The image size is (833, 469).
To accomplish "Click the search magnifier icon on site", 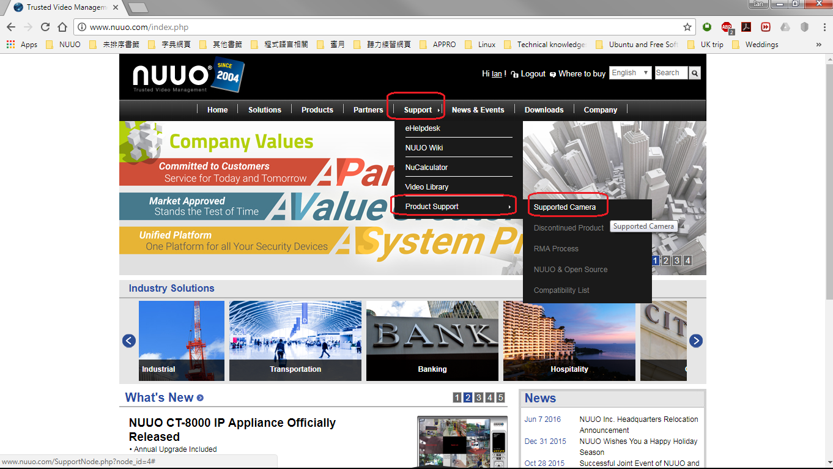I will (x=694, y=73).
